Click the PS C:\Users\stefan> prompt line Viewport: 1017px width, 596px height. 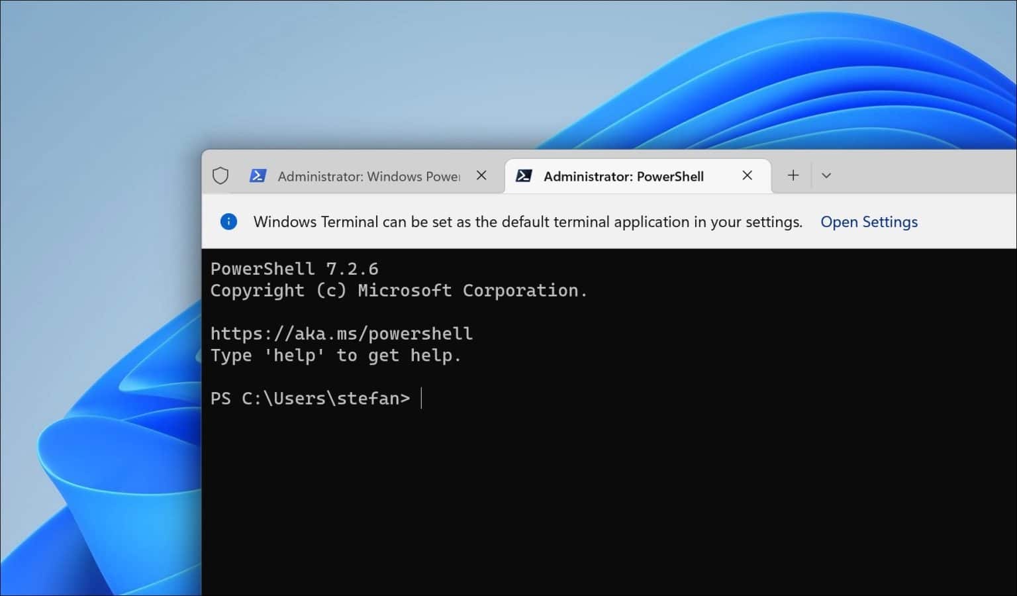pyautogui.click(x=311, y=398)
